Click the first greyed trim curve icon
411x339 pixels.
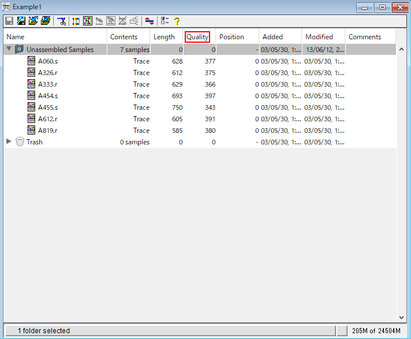coord(99,21)
